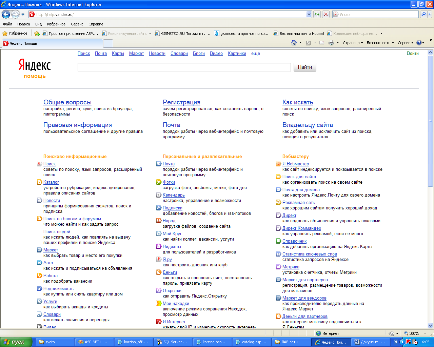Click the Refresh page icon

pyautogui.click(x=317, y=14)
